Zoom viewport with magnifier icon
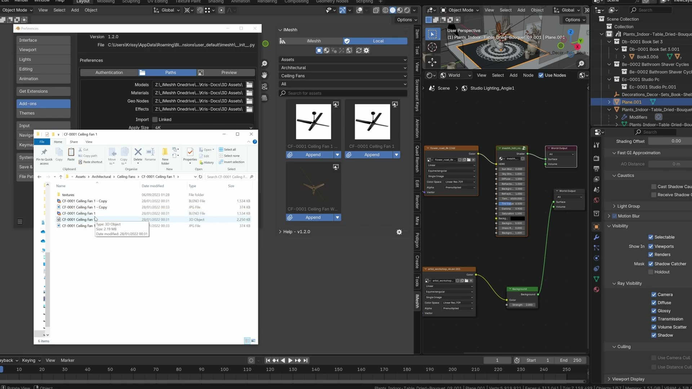The height and width of the screenshot is (389, 692). pos(265,64)
